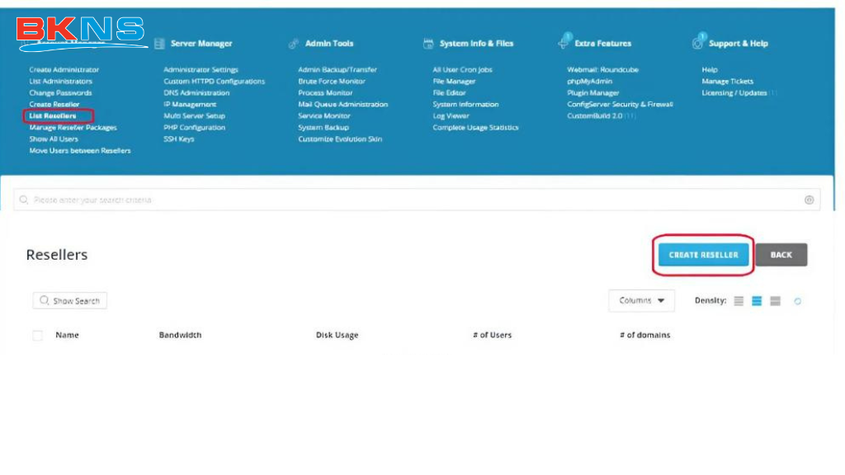Toggle the select-all checkbox above the reseller list
The image size is (845, 475).
click(x=36, y=335)
